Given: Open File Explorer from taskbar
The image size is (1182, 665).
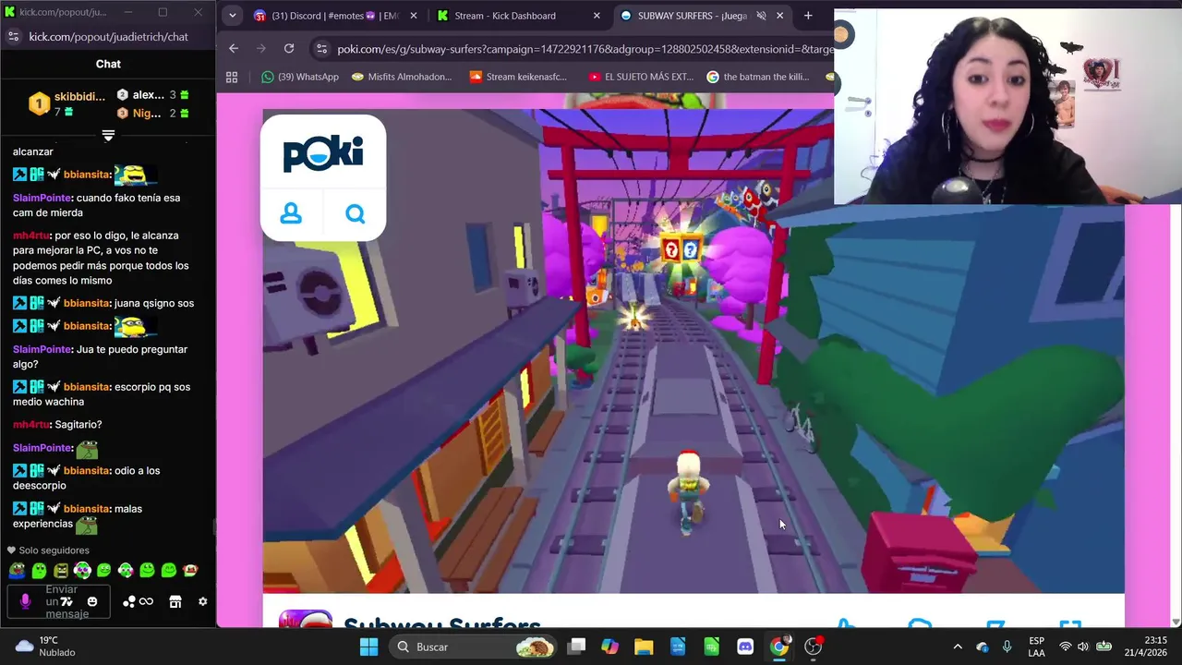Looking at the screenshot, I should click(x=644, y=647).
